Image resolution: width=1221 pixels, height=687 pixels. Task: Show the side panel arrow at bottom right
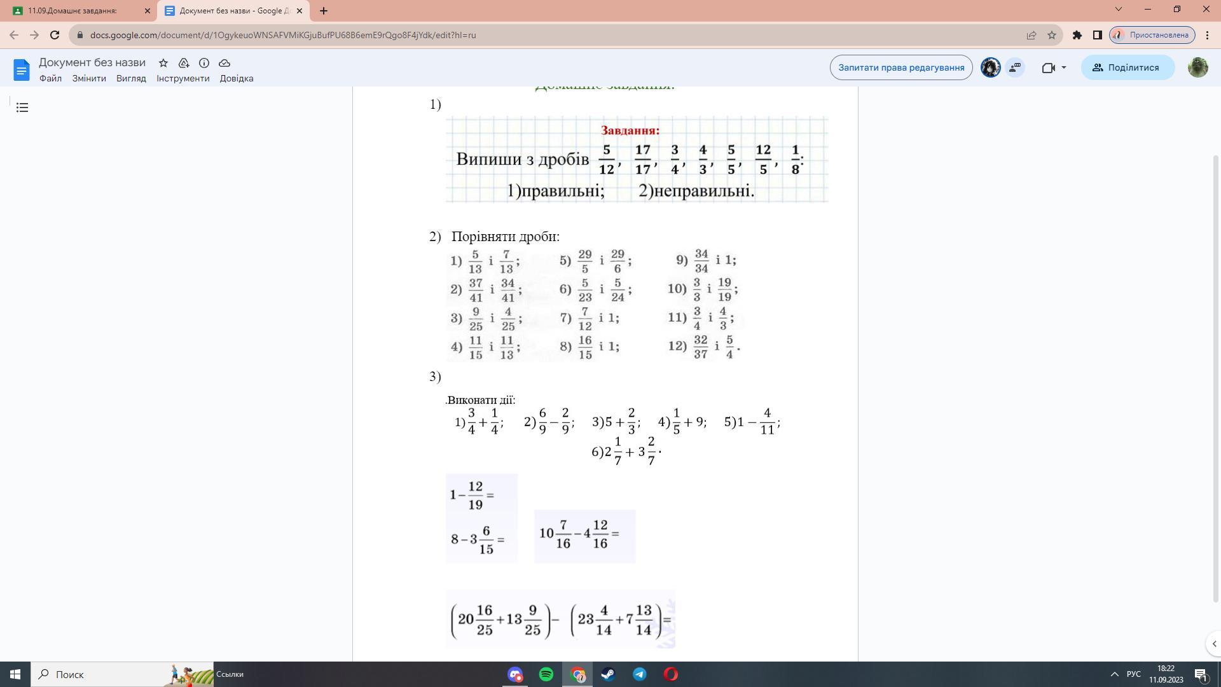click(x=1213, y=644)
